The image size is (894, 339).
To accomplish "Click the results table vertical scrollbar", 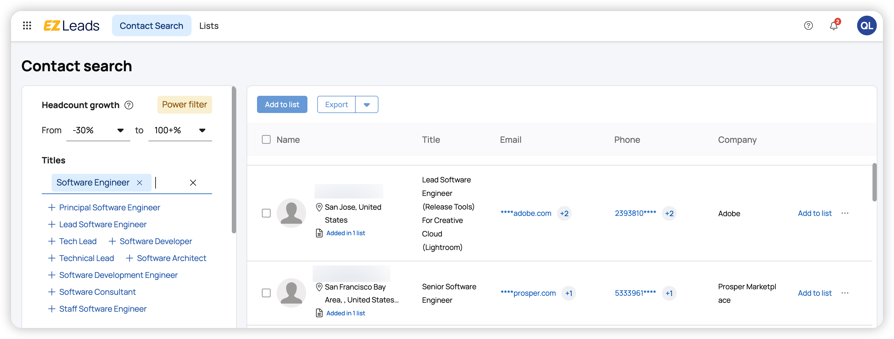I will point(874,182).
